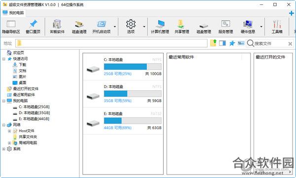Select E: 本地磁盘[44GB] in tree
The height and width of the screenshot is (178, 296).
[x=34, y=119]
